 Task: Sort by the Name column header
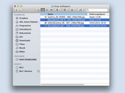click(x=64, y=14)
